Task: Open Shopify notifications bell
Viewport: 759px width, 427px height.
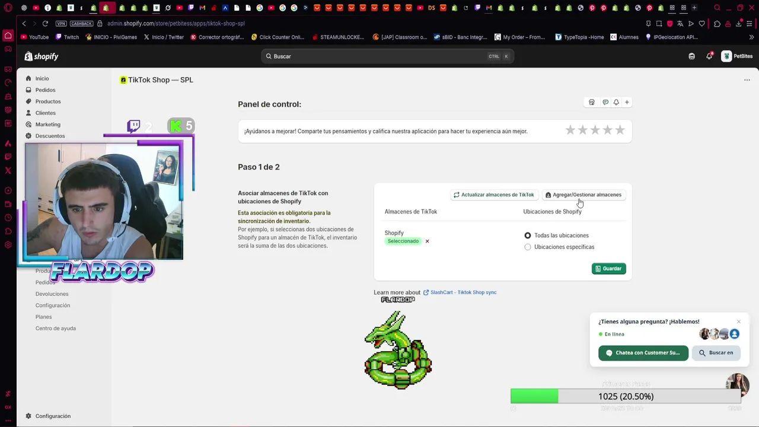Action: [709, 56]
